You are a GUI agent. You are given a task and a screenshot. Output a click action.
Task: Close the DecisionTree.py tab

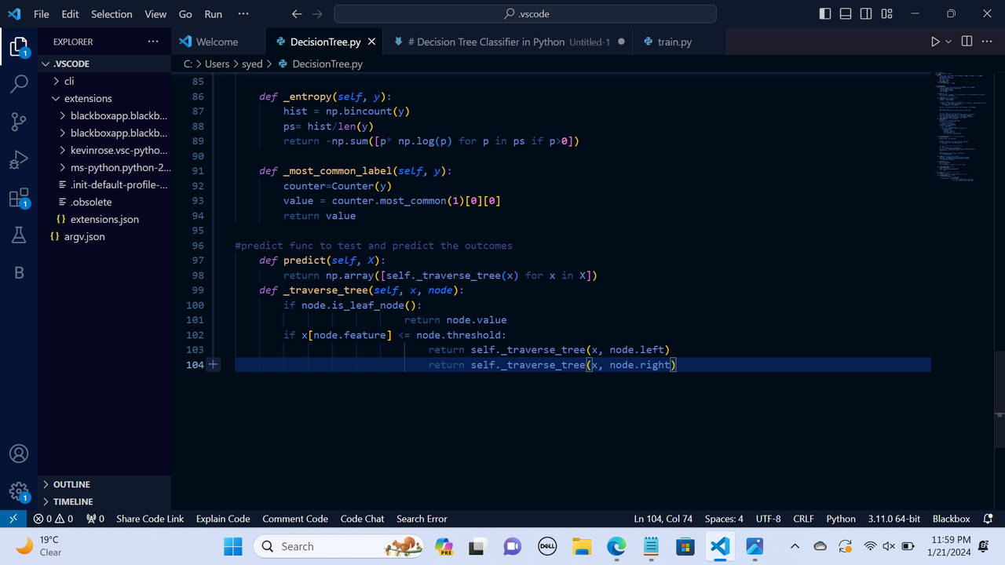(x=371, y=42)
